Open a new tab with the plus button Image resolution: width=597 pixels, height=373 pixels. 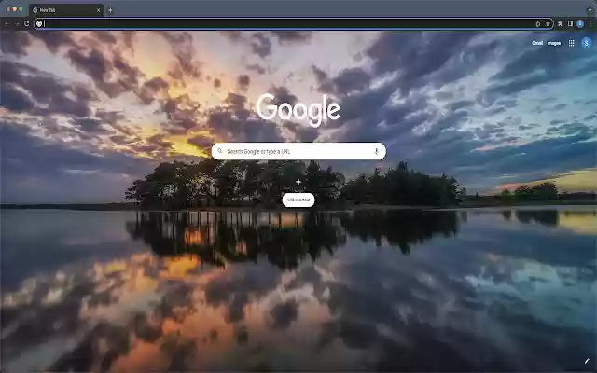tap(110, 10)
